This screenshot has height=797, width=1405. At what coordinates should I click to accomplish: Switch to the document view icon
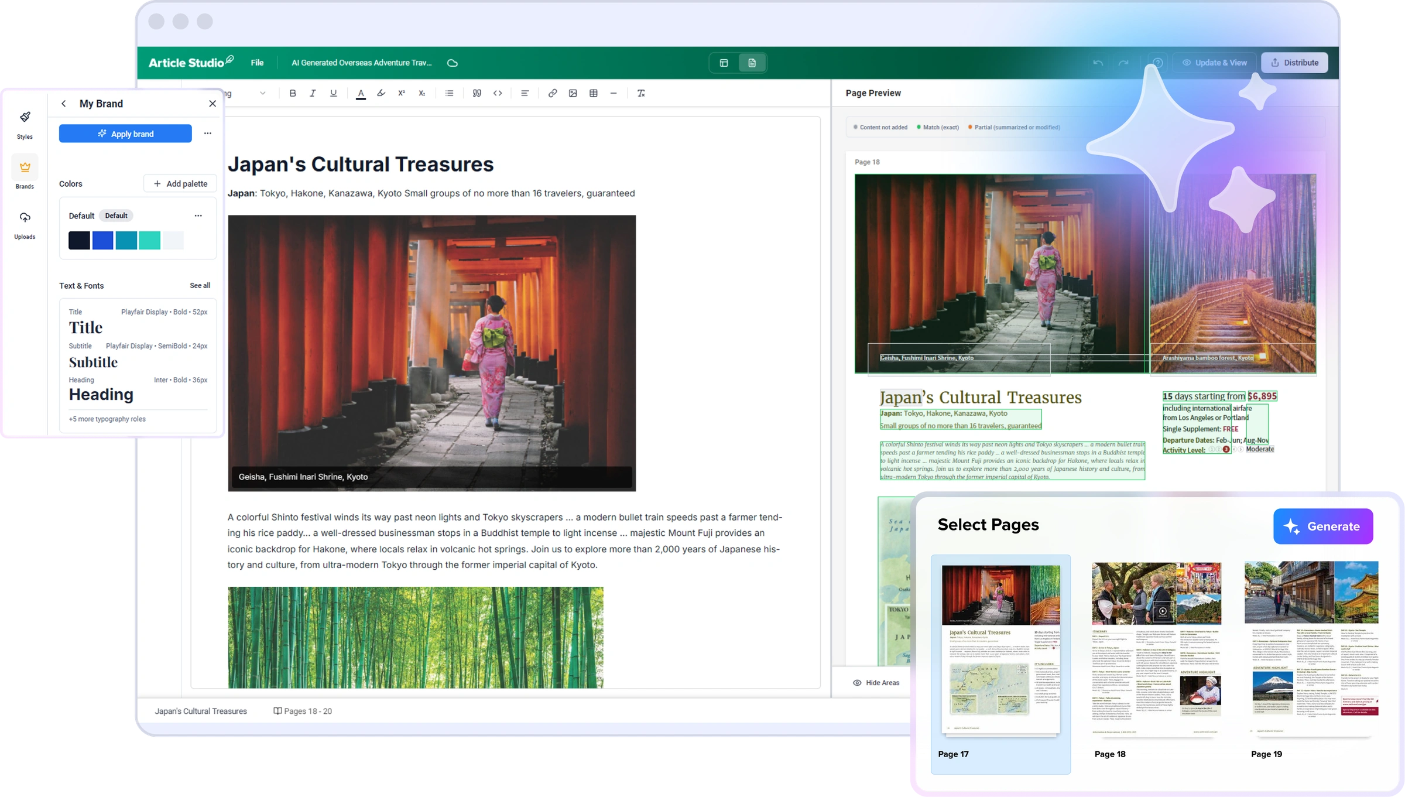(x=752, y=63)
